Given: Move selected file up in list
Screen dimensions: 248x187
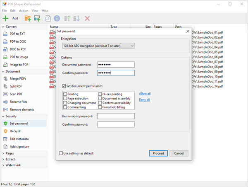Looking at the screenshot, I should [67, 18].
